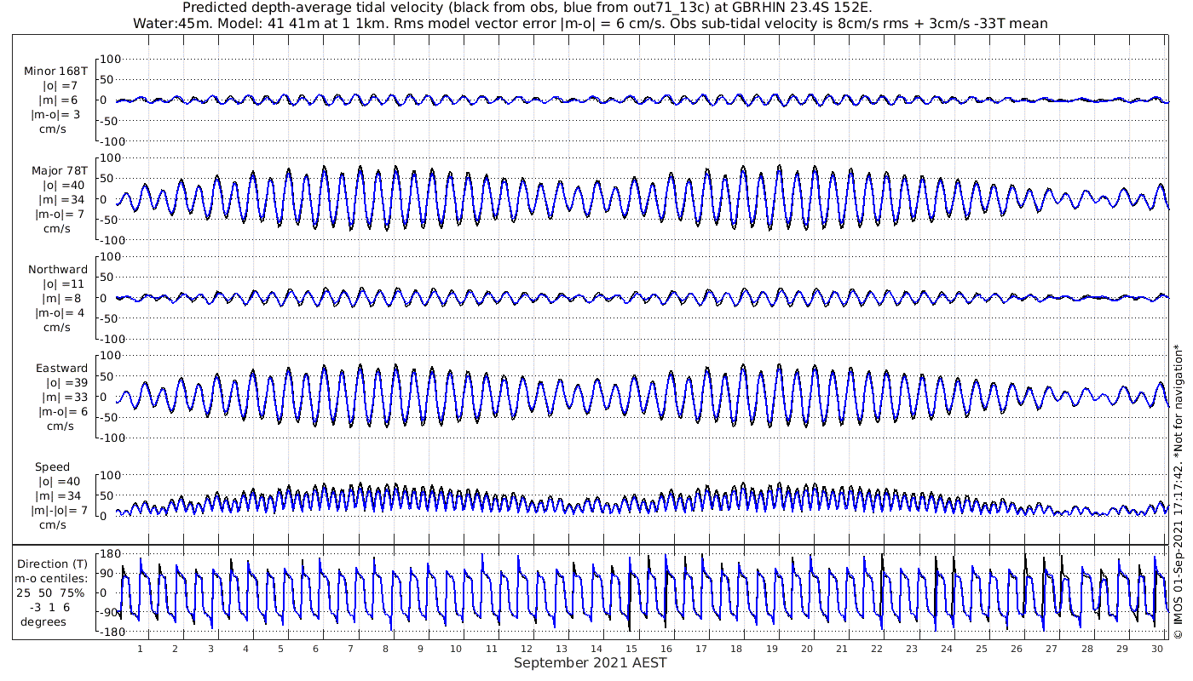Click the 'cm/s' unit under Major 78T
Screen dimensions: 1193x681
57,229
